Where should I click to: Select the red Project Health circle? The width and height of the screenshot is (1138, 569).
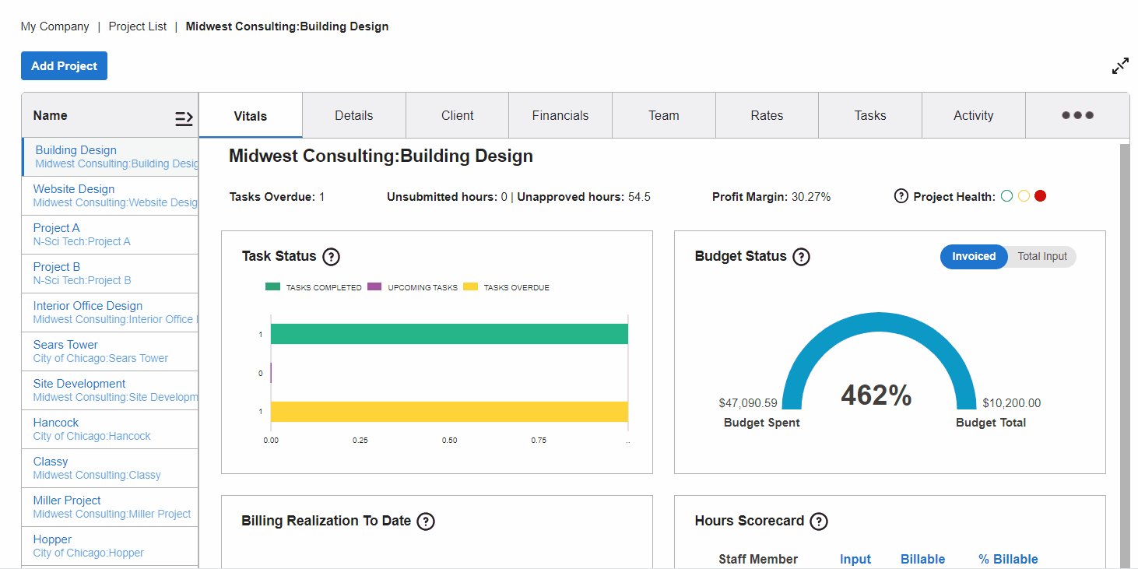1040,196
